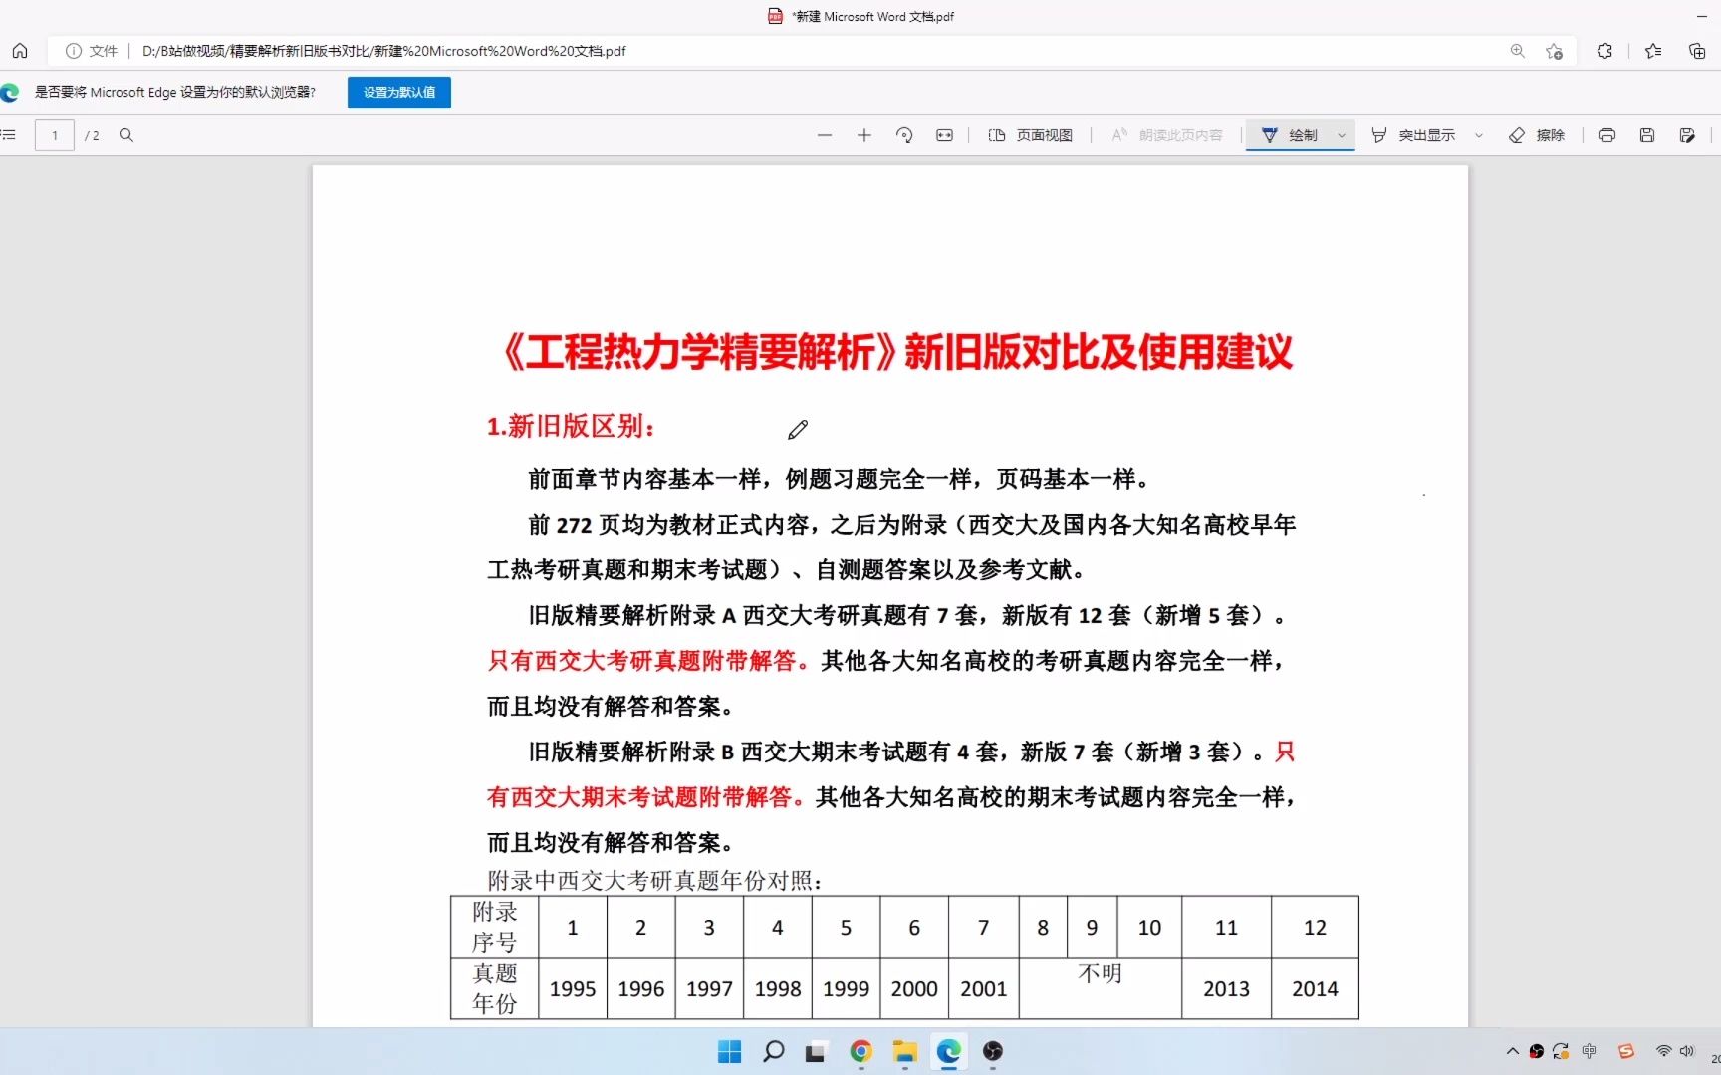Show hidden system tray icons
Viewport: 1721px width, 1075px height.
click(x=1512, y=1051)
